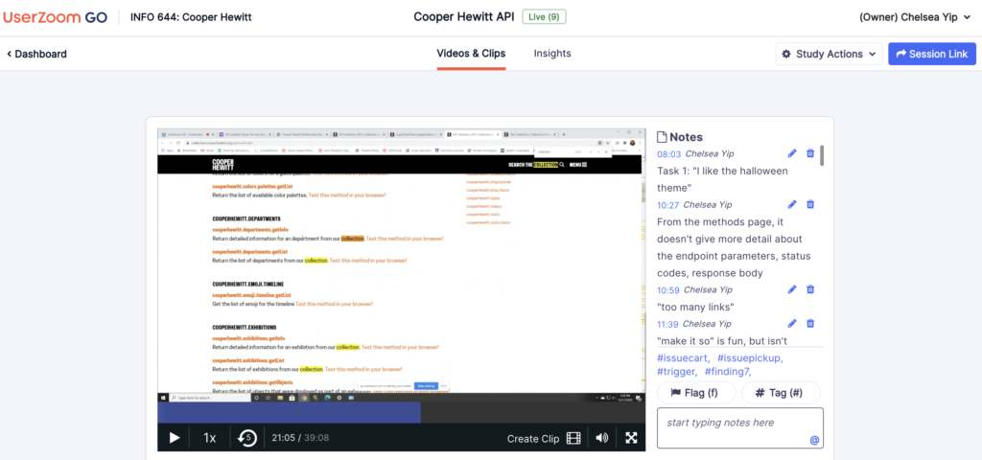Delete the 11:39 note
The image size is (982, 460).
tap(810, 324)
